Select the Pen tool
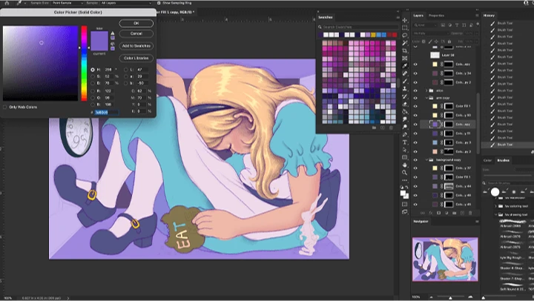Image resolution: width=534 pixels, height=301 pixels. click(405, 134)
